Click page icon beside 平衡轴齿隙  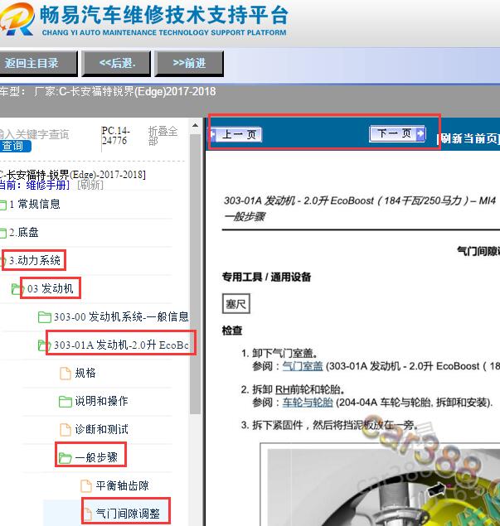[x=86, y=486]
